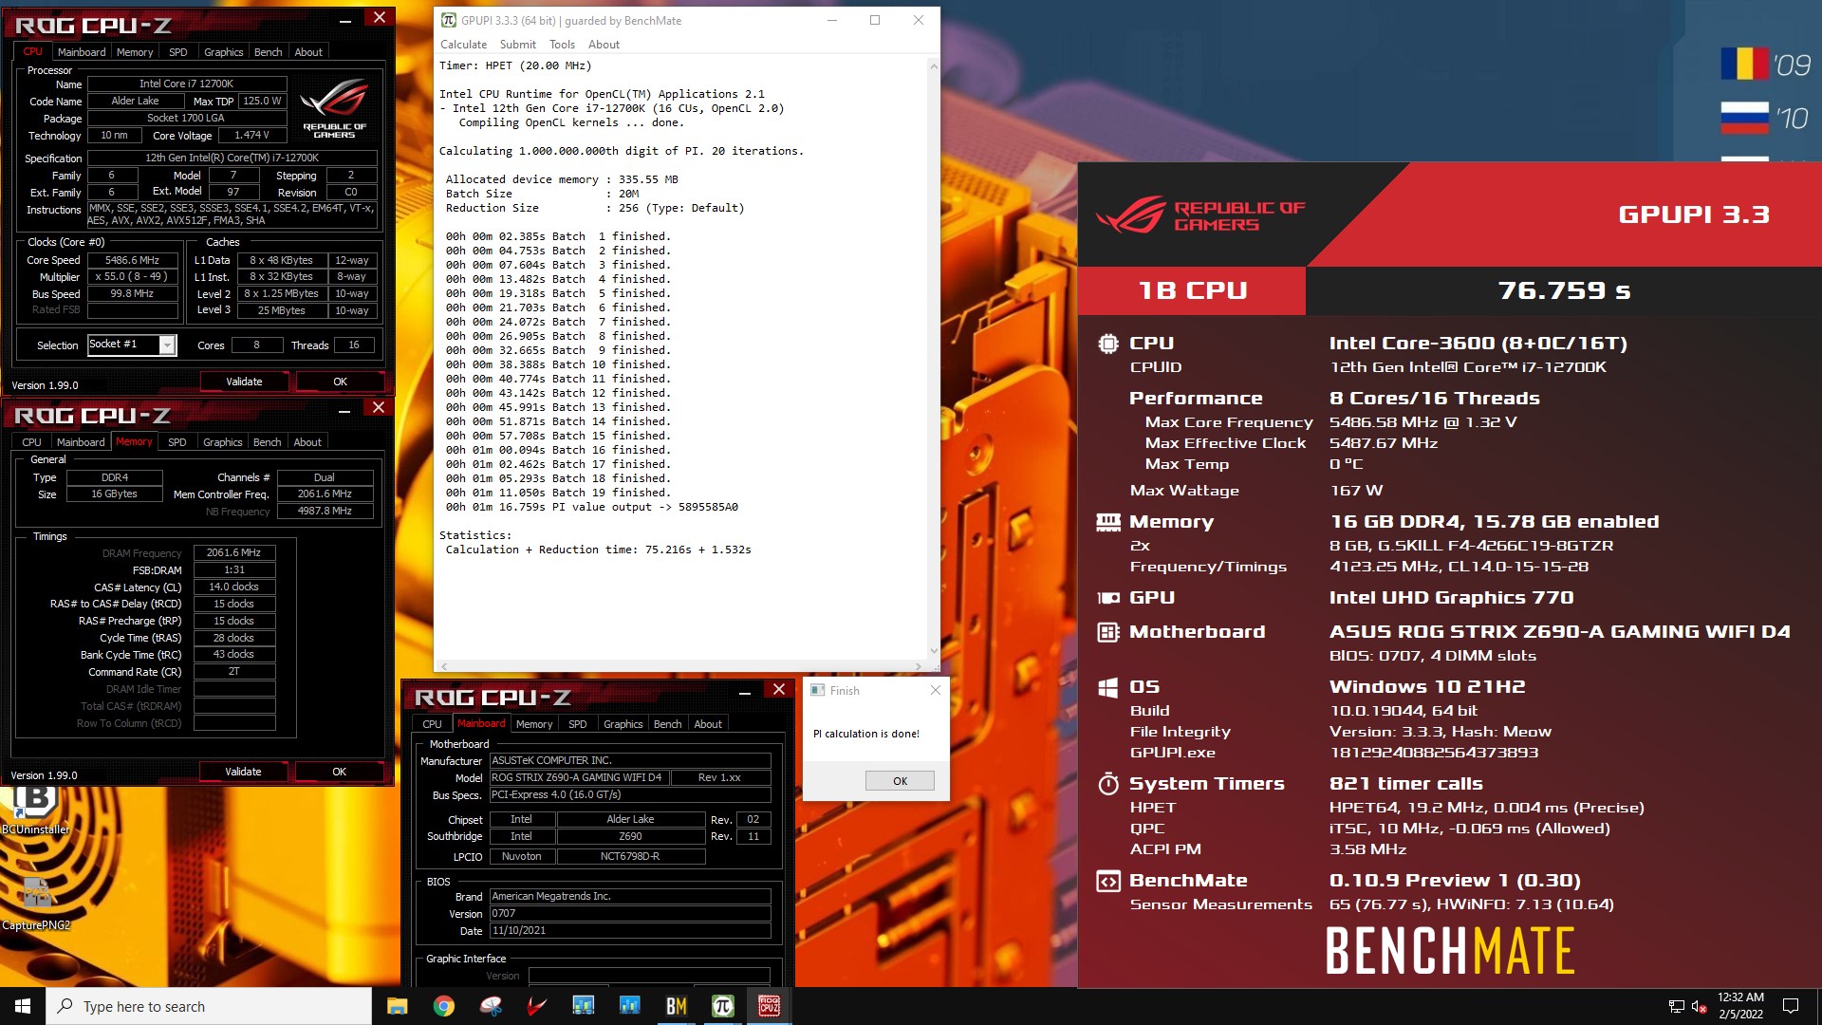Switch to CPU tab in Mainboard CPU-Z window

pyautogui.click(x=433, y=724)
